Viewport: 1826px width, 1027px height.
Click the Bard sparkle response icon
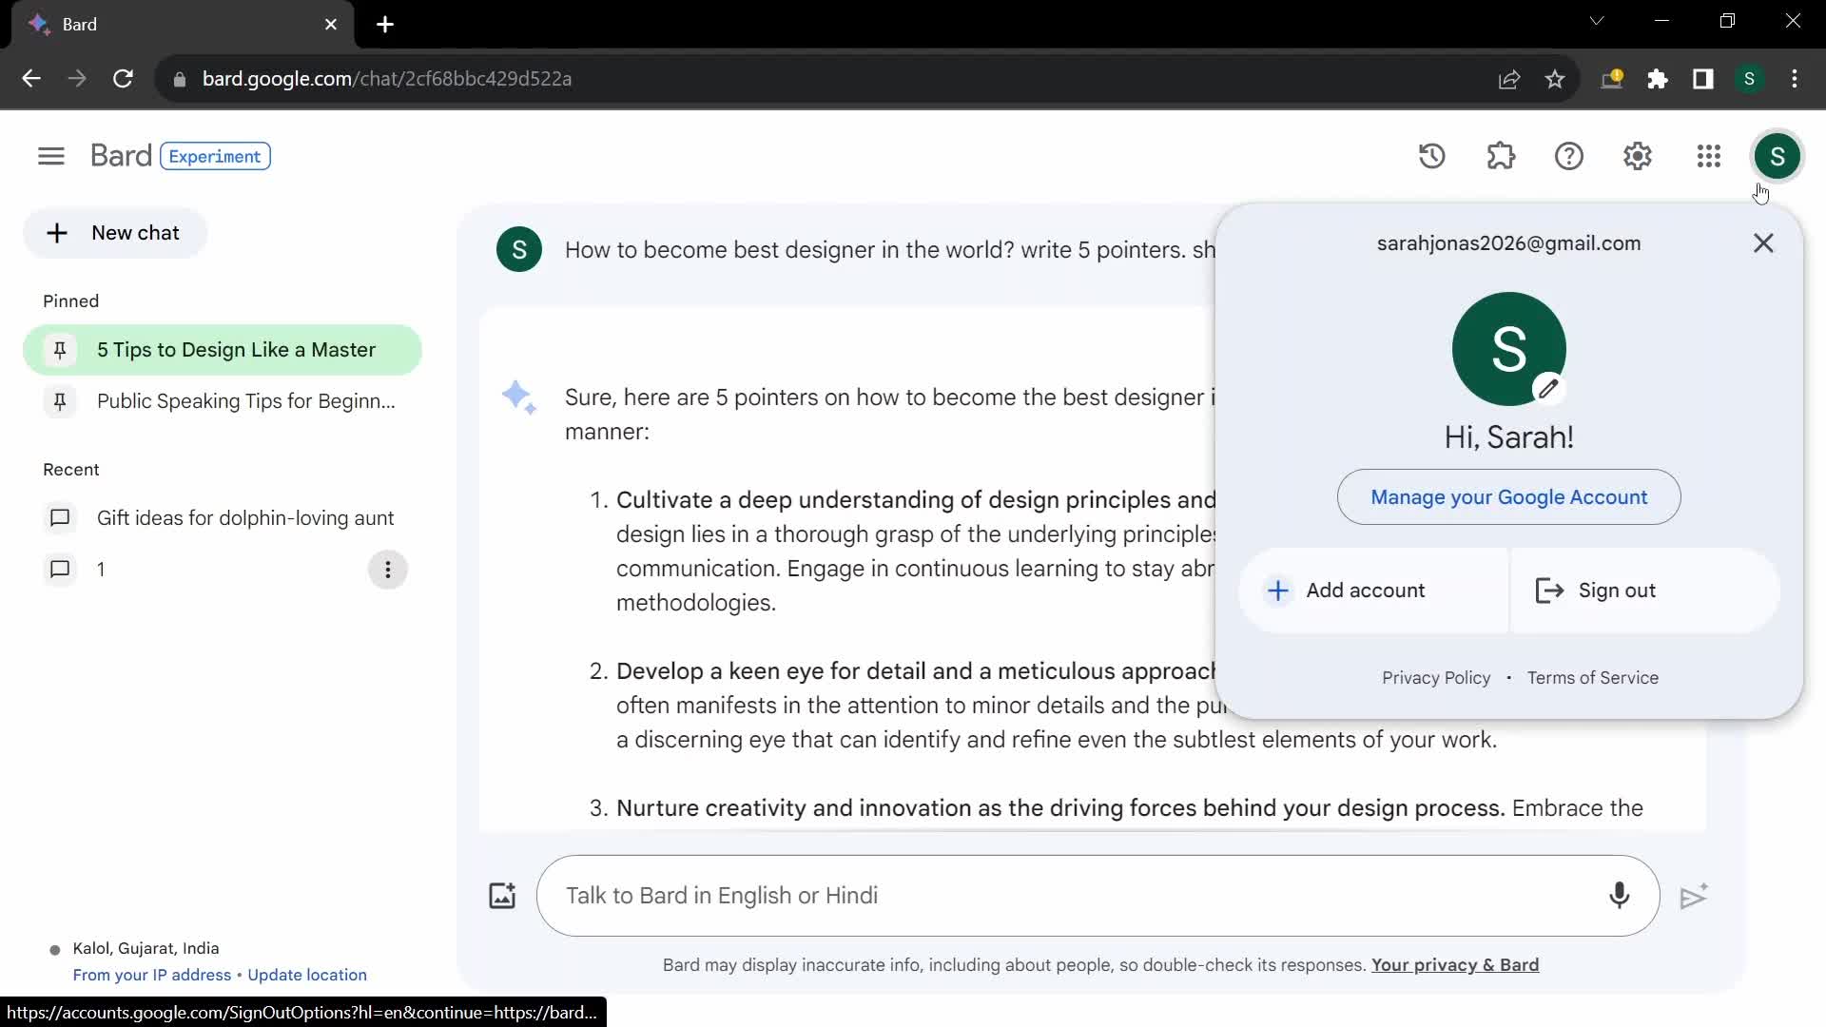click(519, 397)
